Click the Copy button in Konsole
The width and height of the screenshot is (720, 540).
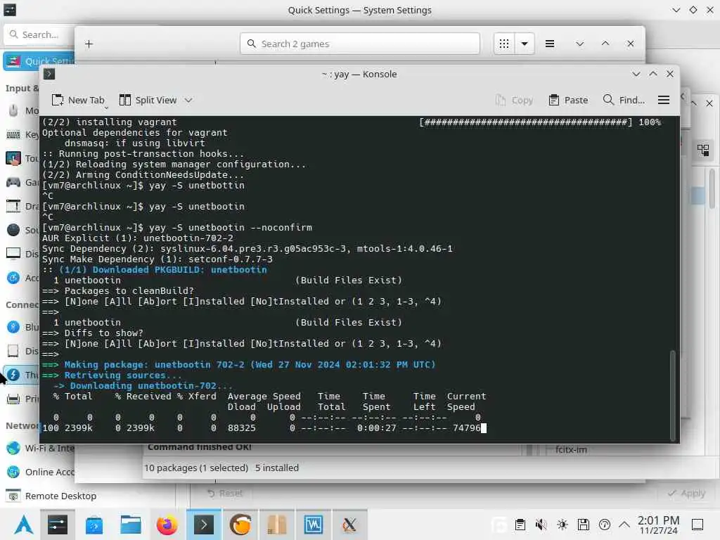coord(515,100)
